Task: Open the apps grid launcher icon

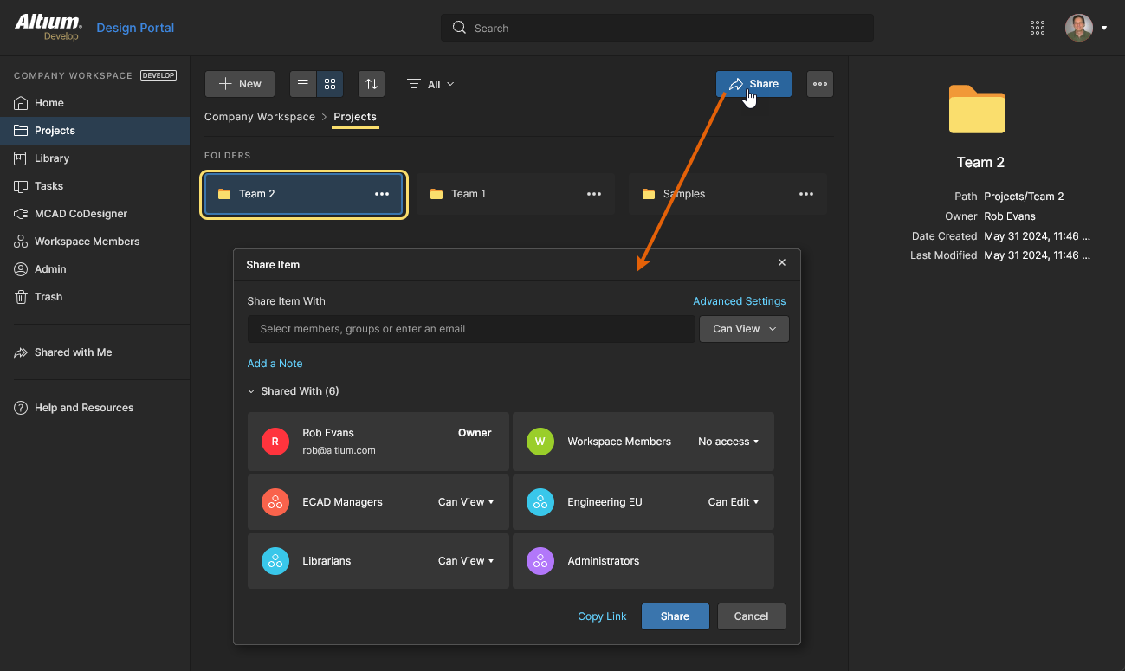Action: coord(1038,28)
